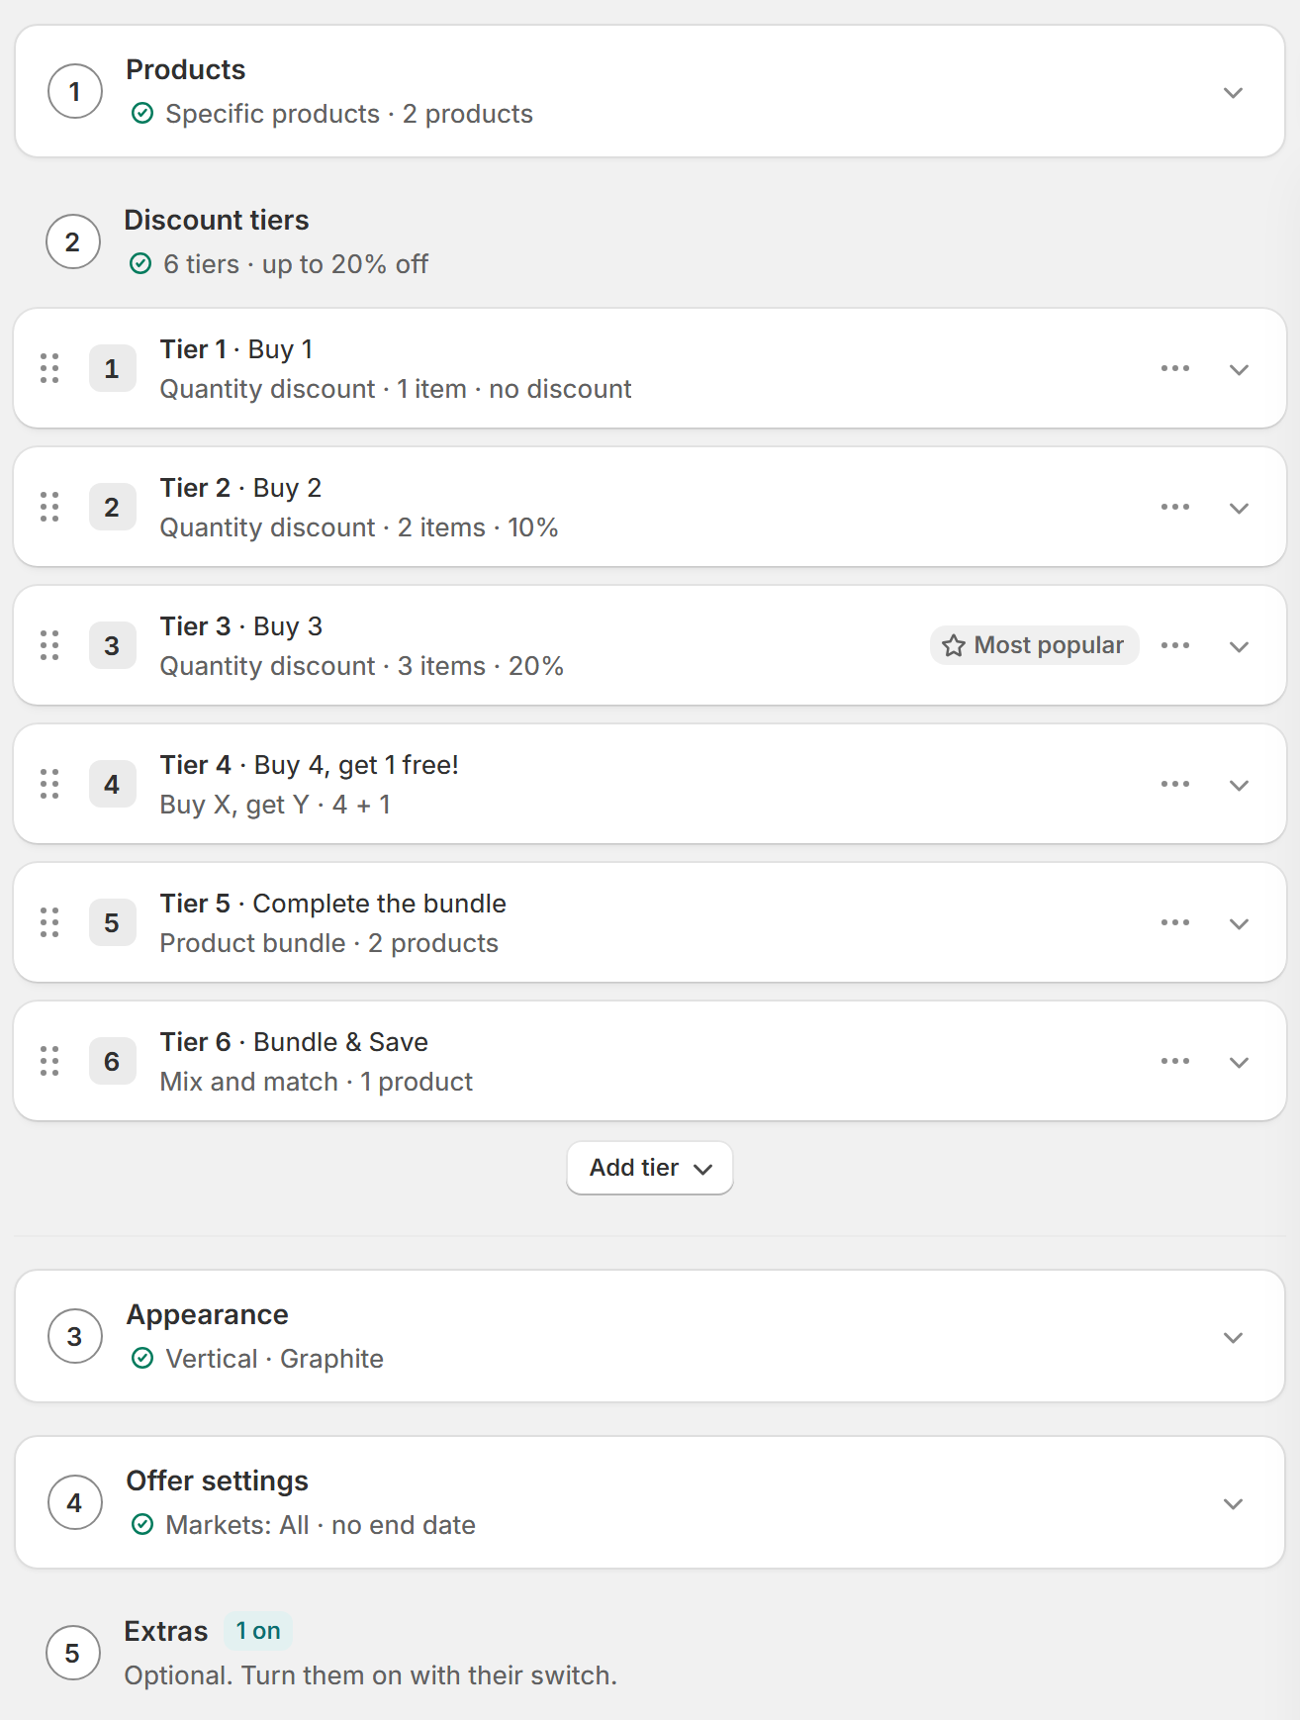Grab the drag handle of Tier 1

tap(49, 368)
